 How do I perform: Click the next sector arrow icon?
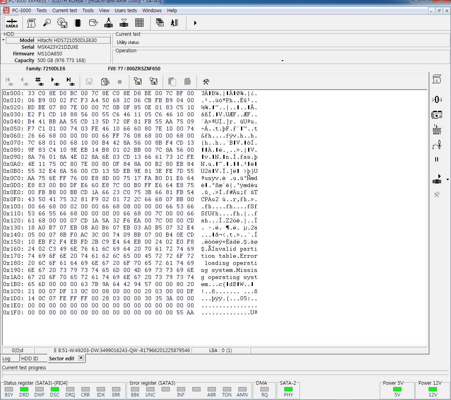coord(55,81)
